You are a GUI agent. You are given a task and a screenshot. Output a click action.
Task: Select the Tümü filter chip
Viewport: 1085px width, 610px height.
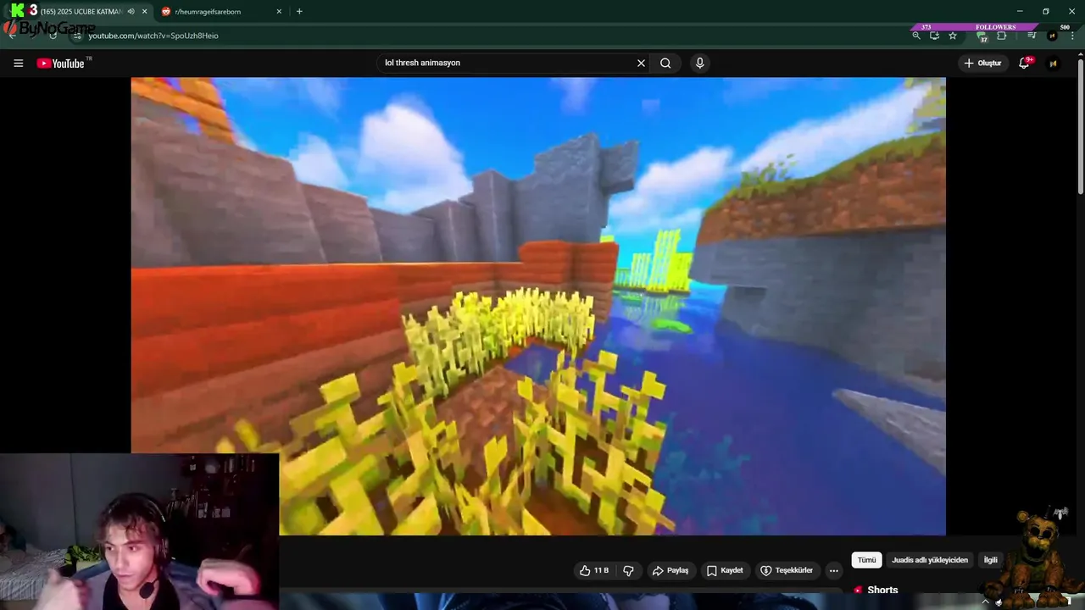click(866, 560)
